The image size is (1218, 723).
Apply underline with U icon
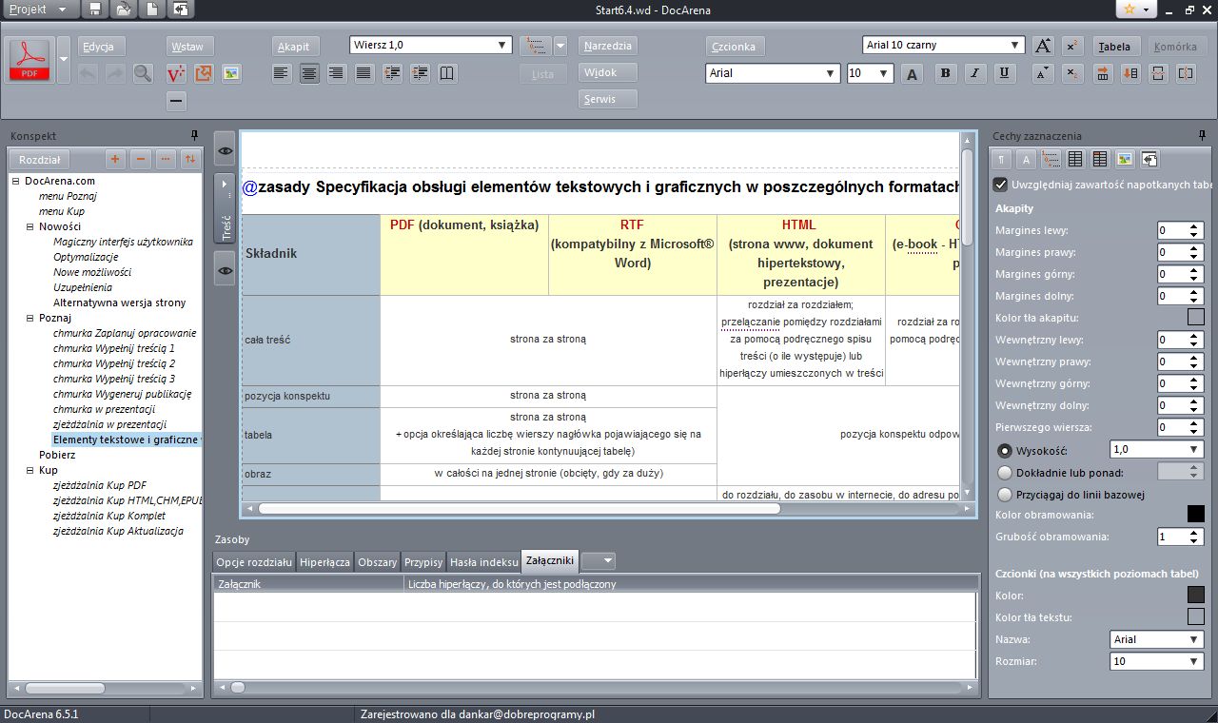[x=1004, y=73]
